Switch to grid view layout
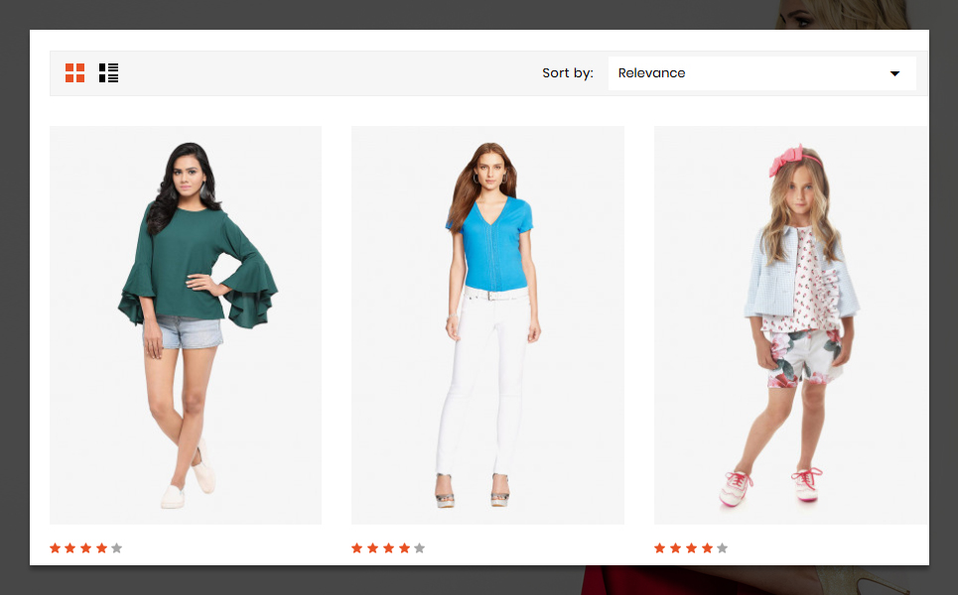 [x=75, y=72]
